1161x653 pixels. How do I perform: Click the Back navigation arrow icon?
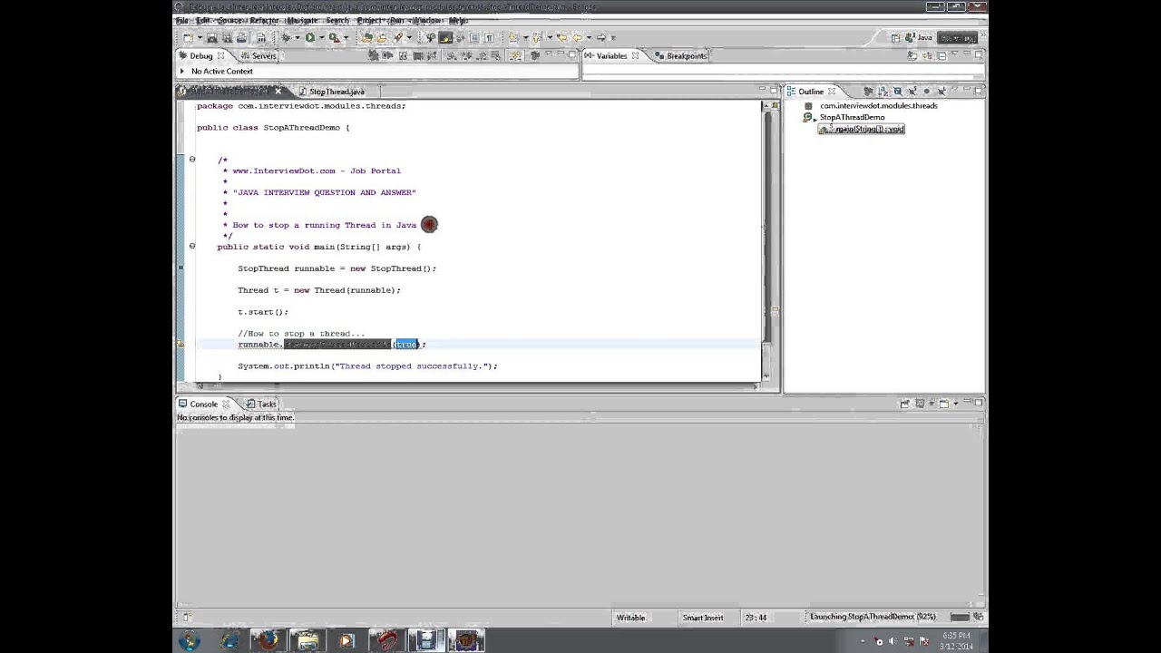577,37
